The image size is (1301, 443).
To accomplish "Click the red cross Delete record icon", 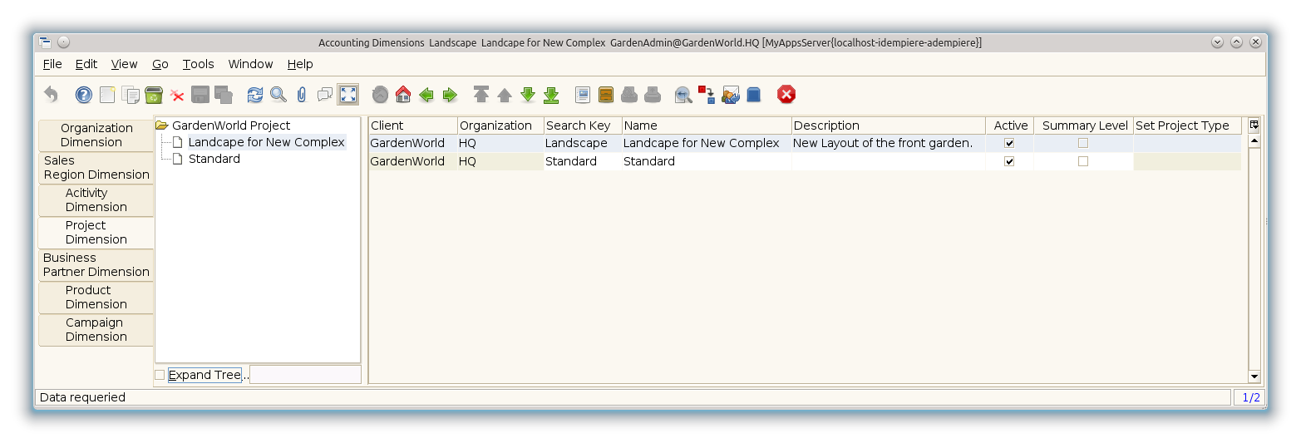I will (177, 95).
